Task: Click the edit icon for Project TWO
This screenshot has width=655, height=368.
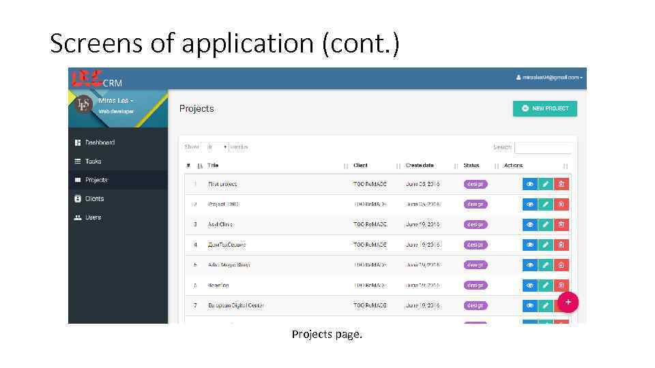Action: coord(545,204)
